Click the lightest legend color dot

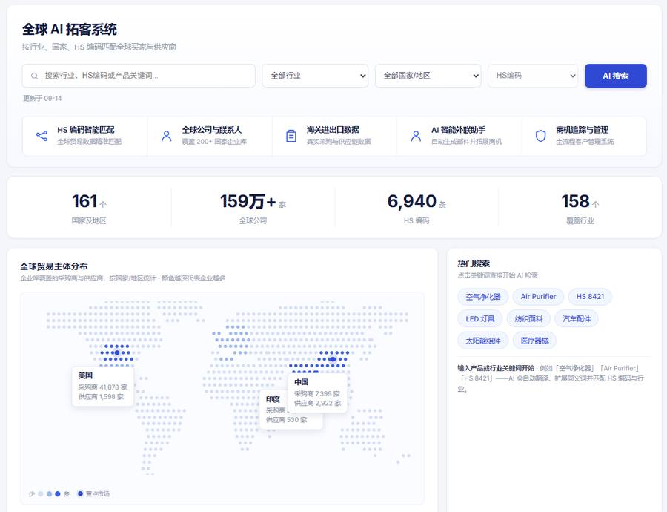coord(41,493)
